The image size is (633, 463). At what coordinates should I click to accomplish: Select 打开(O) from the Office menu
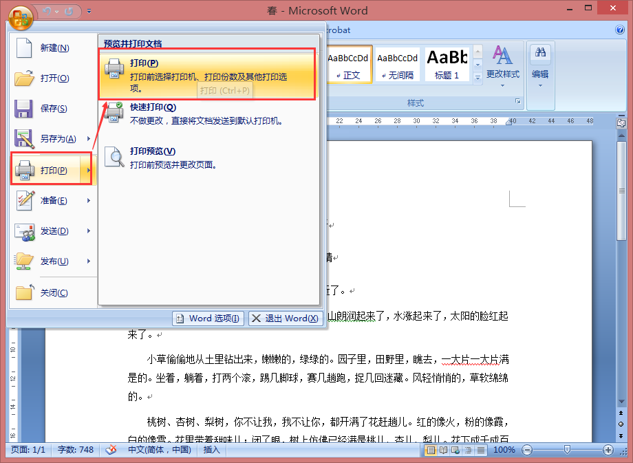pyautogui.click(x=53, y=78)
